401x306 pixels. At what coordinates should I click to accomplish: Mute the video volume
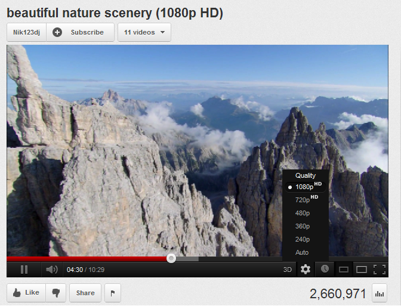(x=52, y=270)
